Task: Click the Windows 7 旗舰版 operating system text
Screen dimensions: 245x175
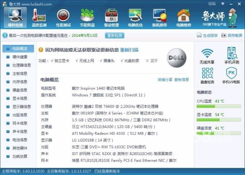Action: [x=109, y=95]
